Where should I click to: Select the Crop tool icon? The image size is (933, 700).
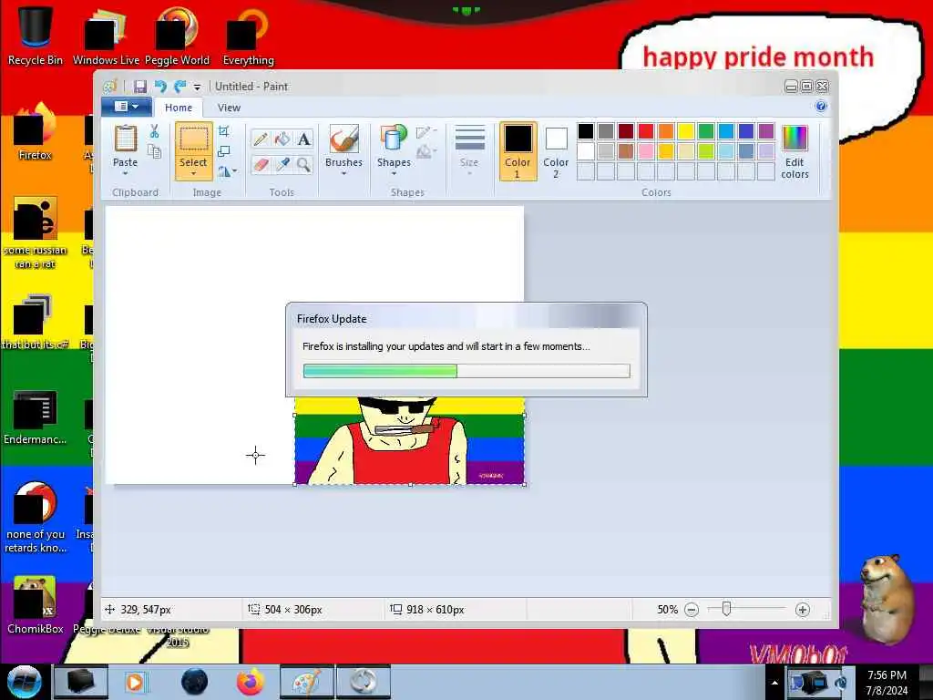(224, 131)
